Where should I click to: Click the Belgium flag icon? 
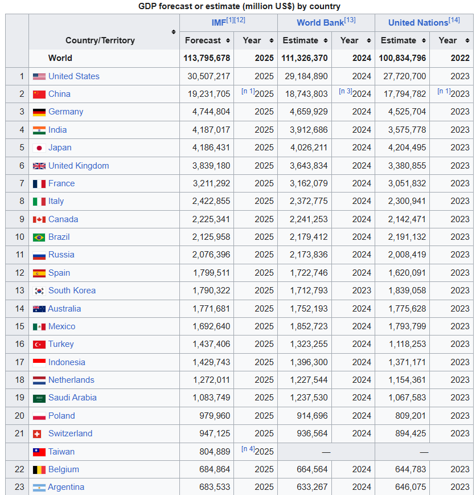click(x=39, y=470)
